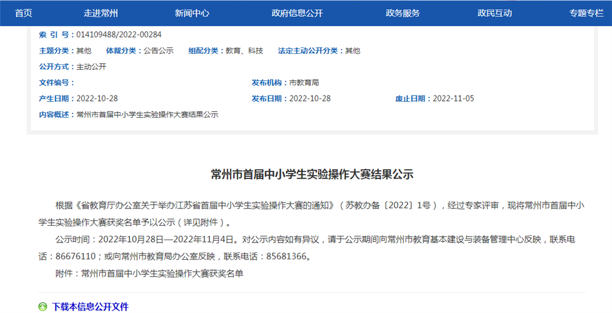Image resolution: width=612 pixels, height=313 pixels.
Task: Click the phone number 86676110
Action: (76, 257)
